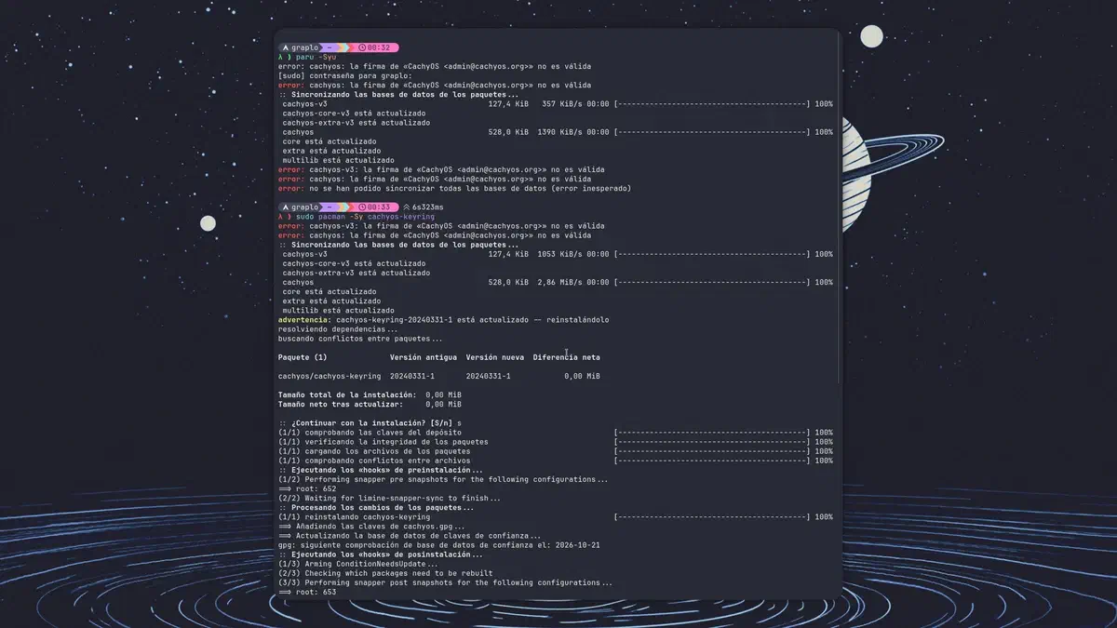Click the 'resolviendo dependencias...' line
This screenshot has height=628, width=1117.
[x=338, y=328]
